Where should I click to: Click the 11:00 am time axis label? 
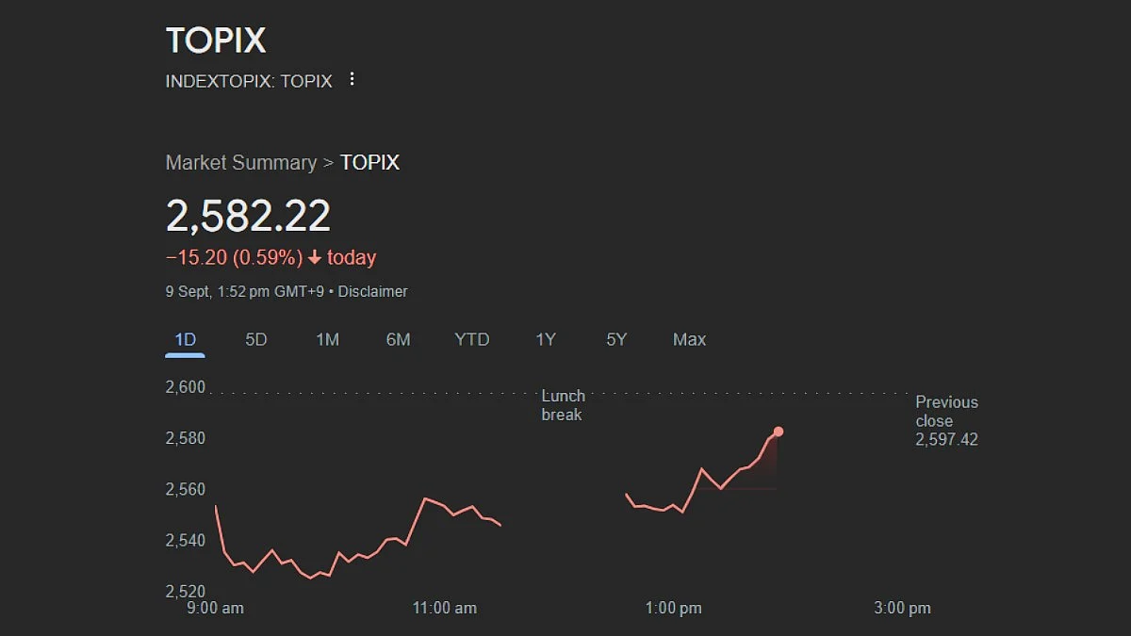pyautogui.click(x=445, y=608)
